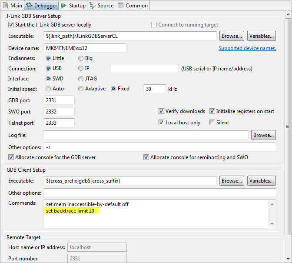Click the GDB port field

(59, 100)
